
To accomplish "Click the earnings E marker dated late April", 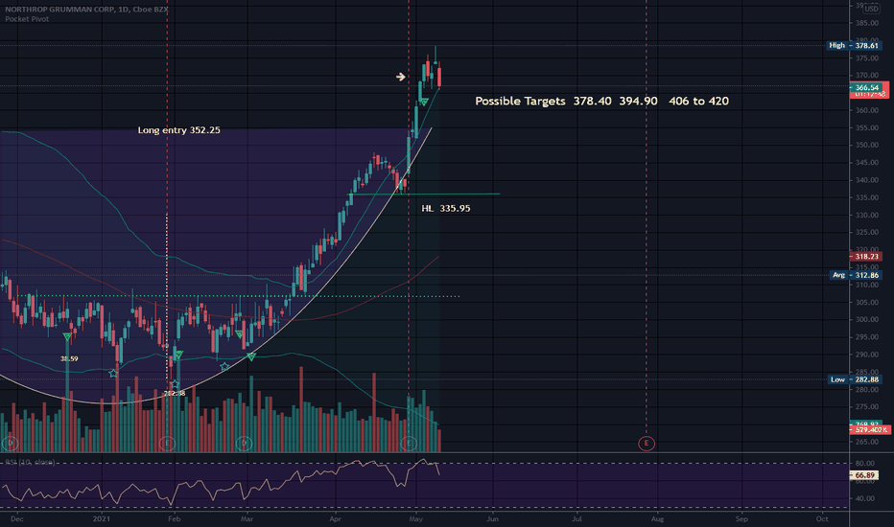I will tap(409, 443).
